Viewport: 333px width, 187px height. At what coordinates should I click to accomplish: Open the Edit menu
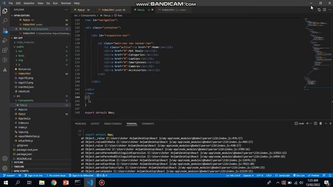point(18,3)
